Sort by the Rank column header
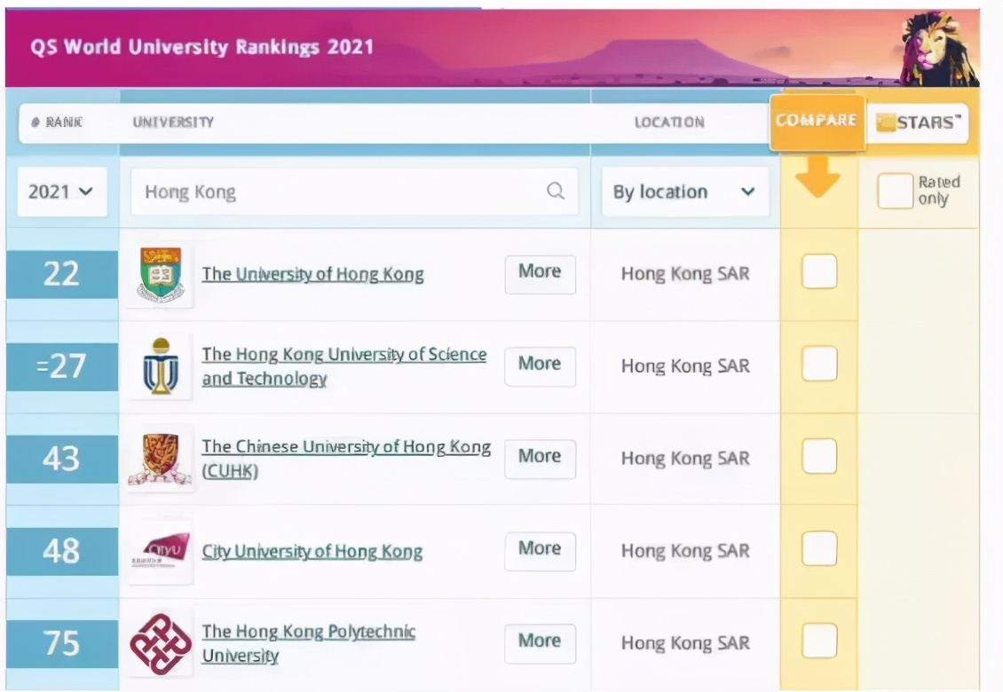The image size is (1003, 692). point(57,122)
